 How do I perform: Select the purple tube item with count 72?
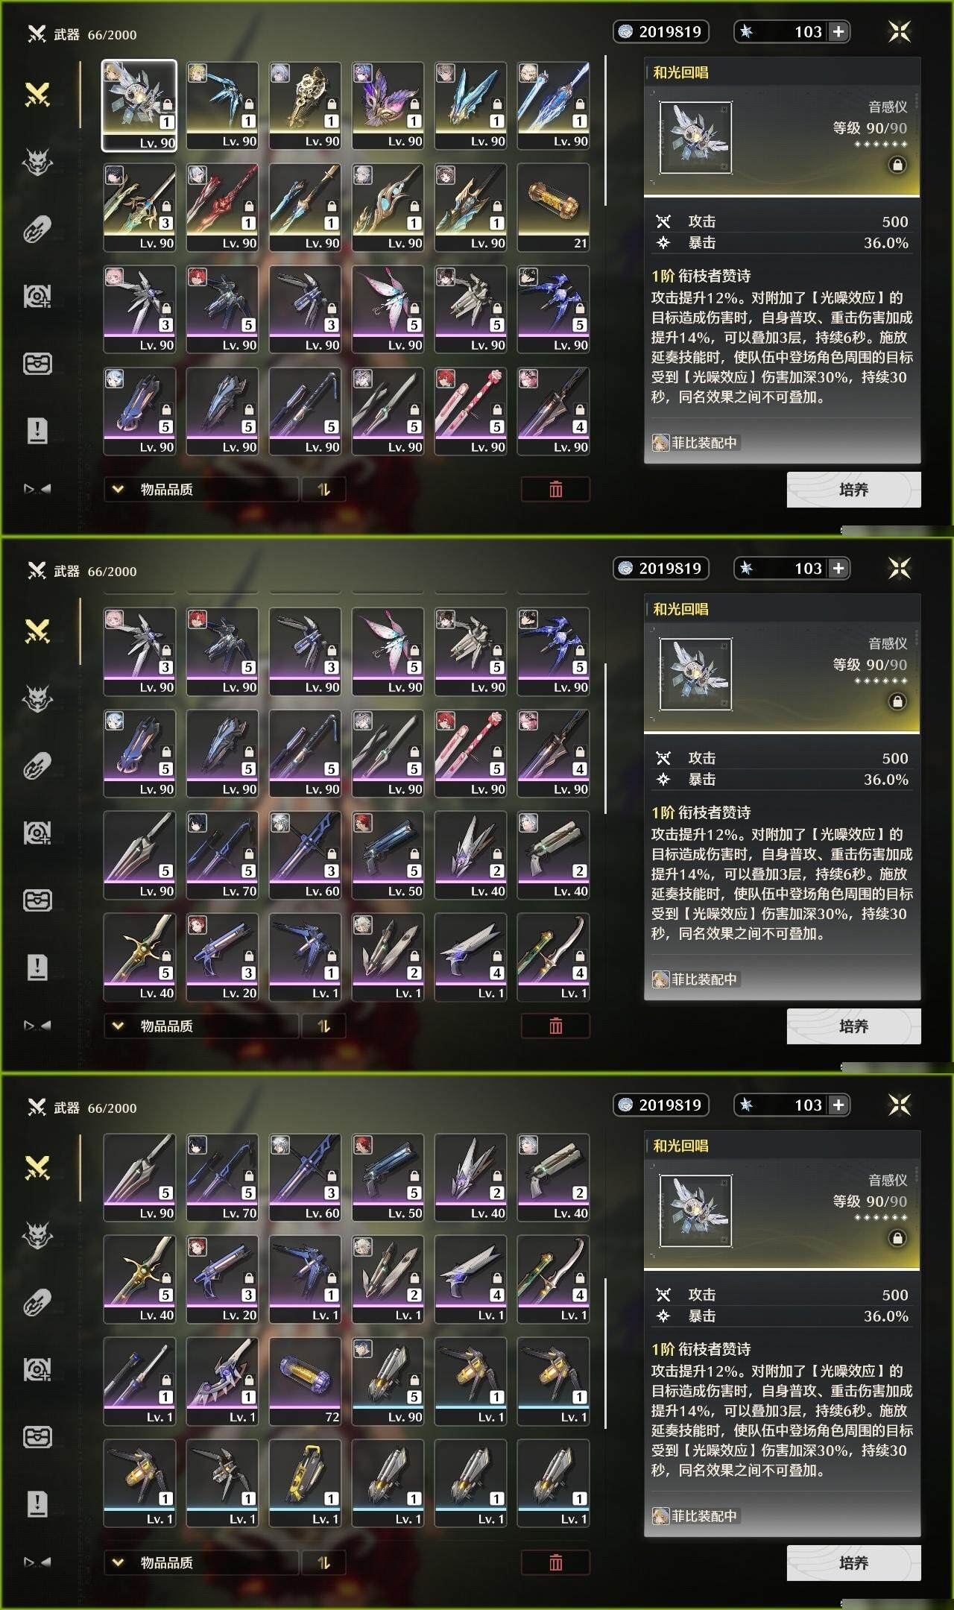tap(305, 1381)
